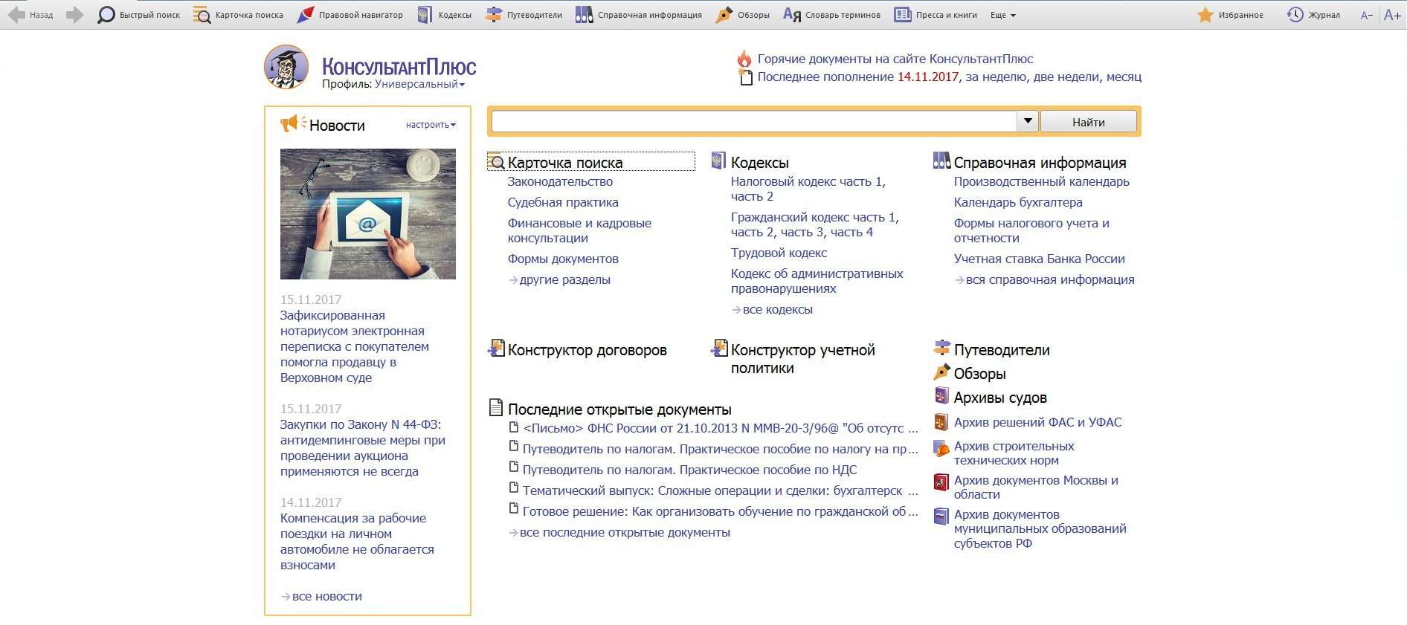Click the Новости megaphone icon
1407x625 pixels.
(x=293, y=123)
